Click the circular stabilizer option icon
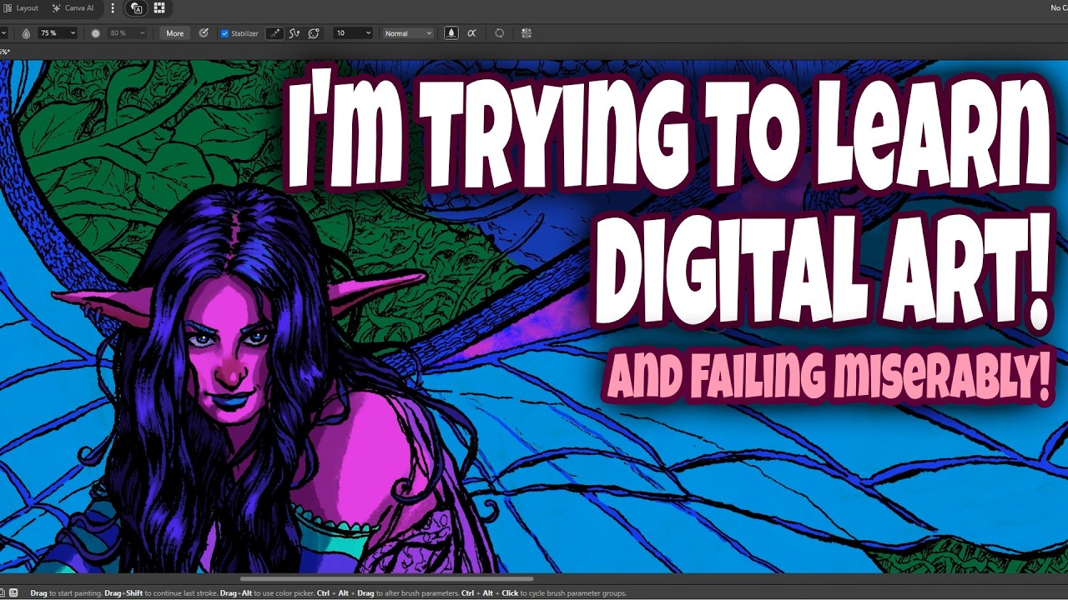The height and width of the screenshot is (600, 1068). point(314,33)
